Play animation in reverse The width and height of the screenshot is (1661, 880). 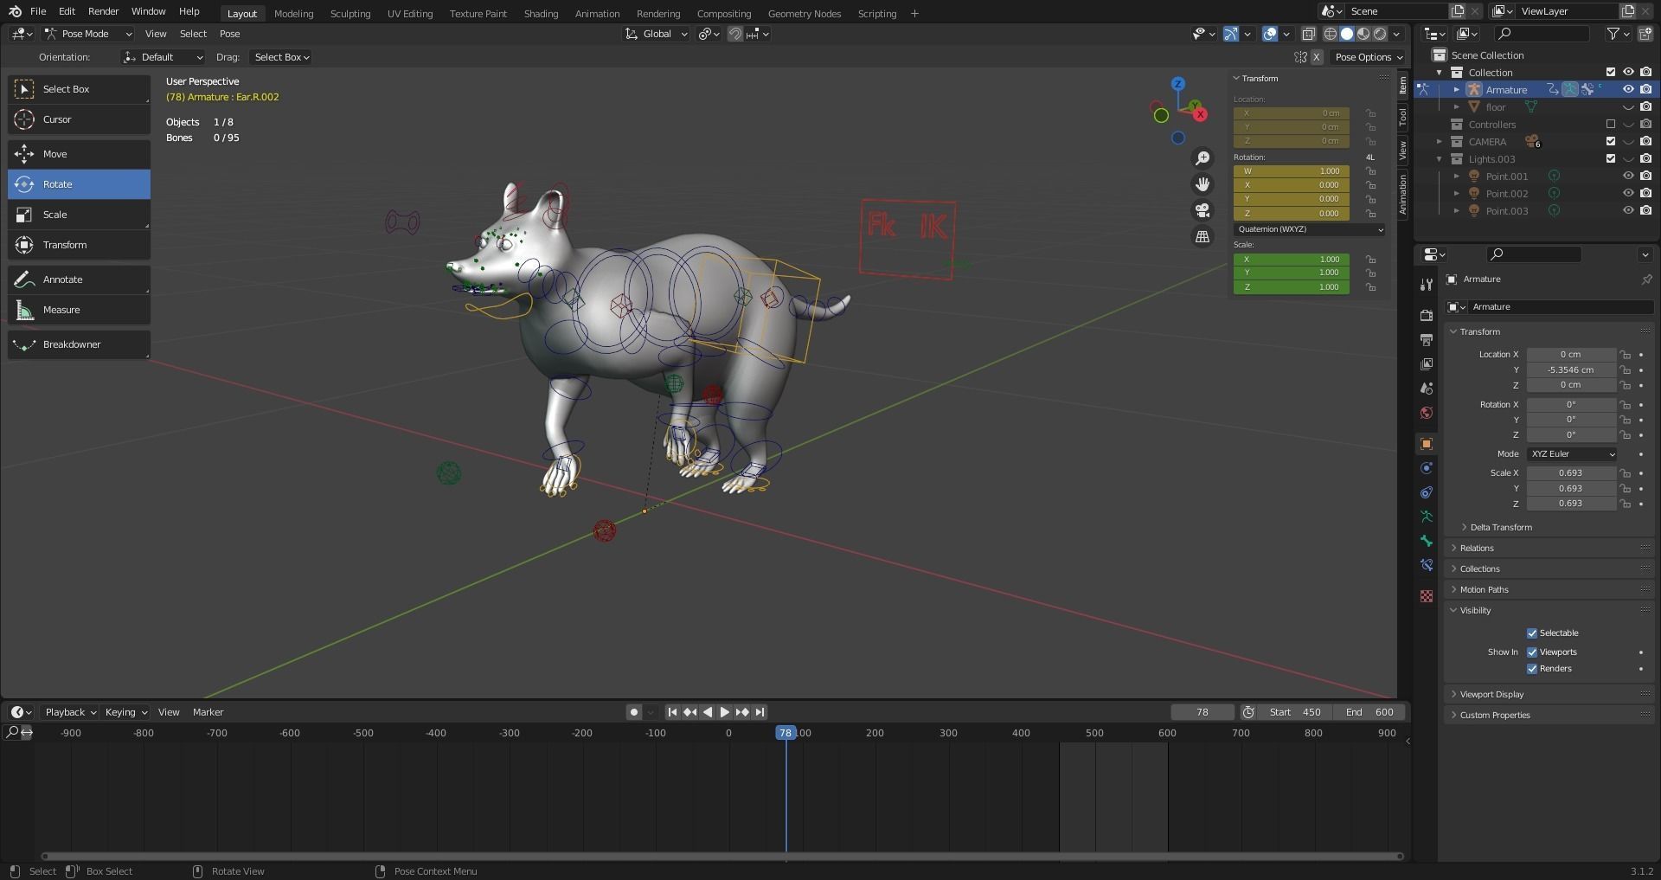[x=708, y=712]
